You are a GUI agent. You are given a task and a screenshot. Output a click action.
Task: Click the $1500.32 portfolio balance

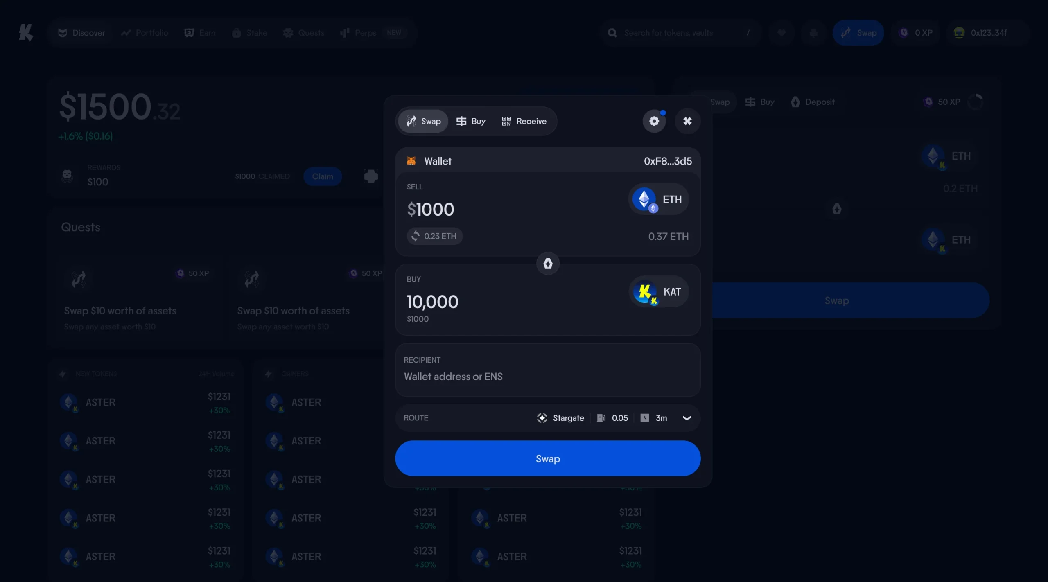tap(120, 107)
